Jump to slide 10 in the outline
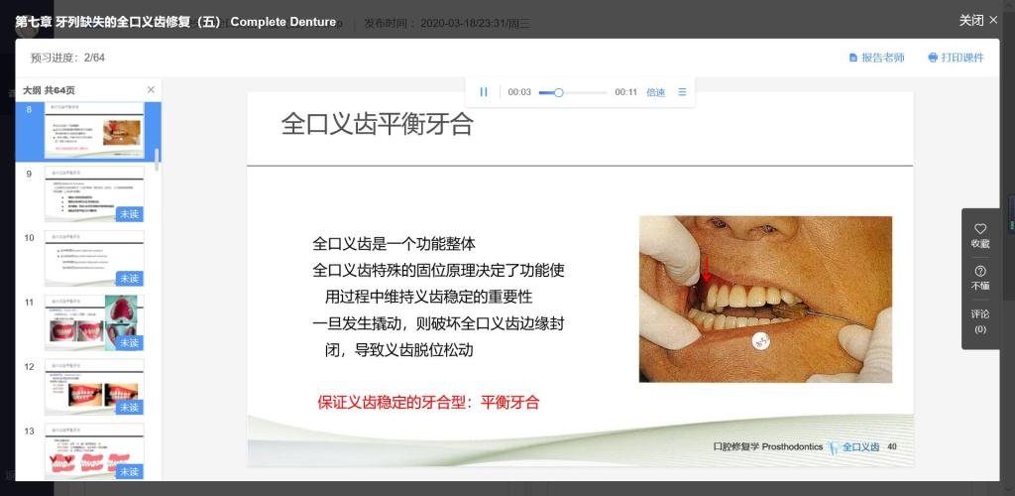 tap(94, 258)
